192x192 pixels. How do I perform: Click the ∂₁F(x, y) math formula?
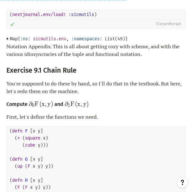(76, 104)
